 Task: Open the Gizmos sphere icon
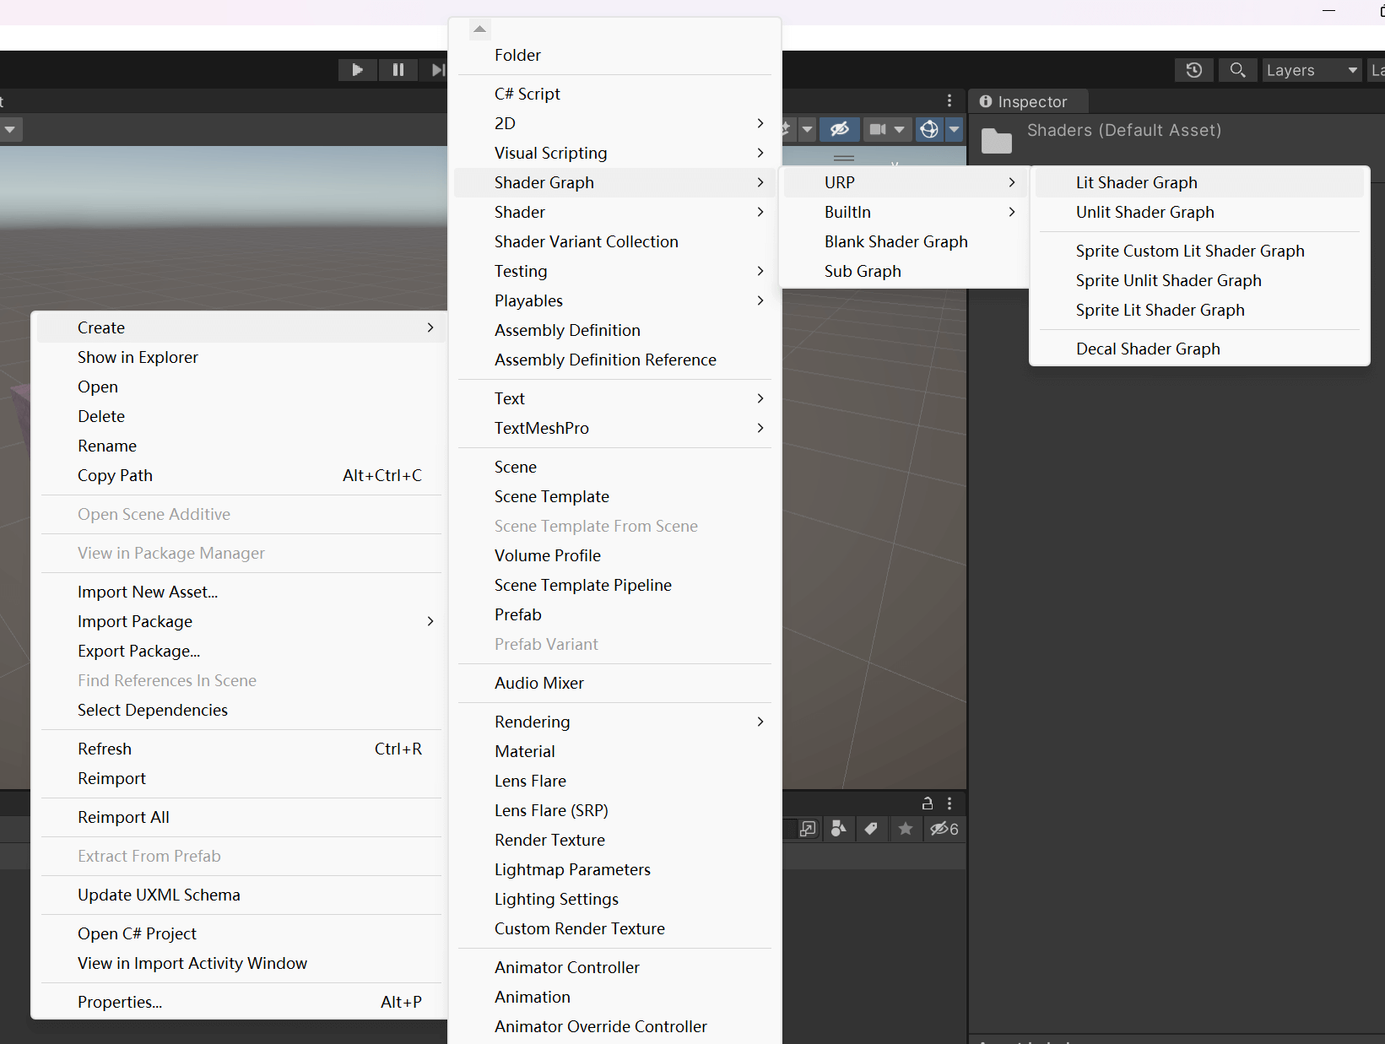pyautogui.click(x=929, y=129)
